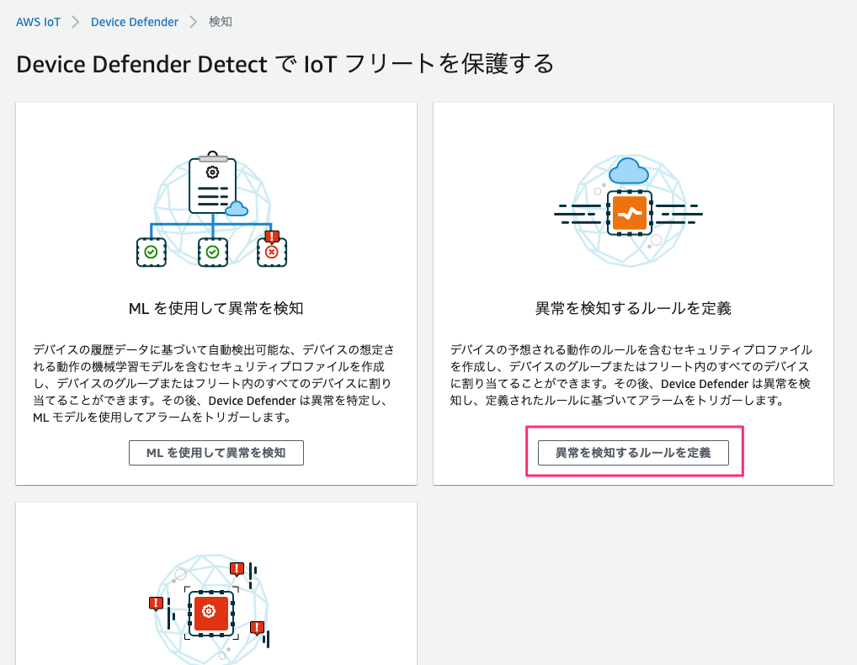Click the waveform icon inside the orange chip
Image resolution: width=857 pixels, height=665 pixels.
point(631,211)
